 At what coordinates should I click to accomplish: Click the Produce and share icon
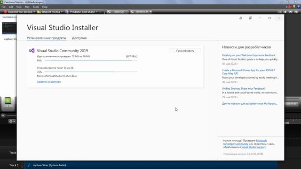[x=67, y=12]
